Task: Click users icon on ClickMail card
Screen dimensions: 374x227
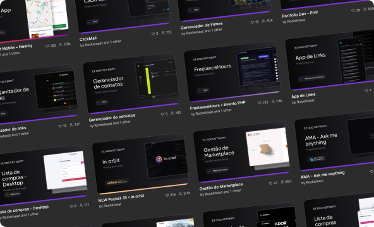Action: tap(163, 33)
